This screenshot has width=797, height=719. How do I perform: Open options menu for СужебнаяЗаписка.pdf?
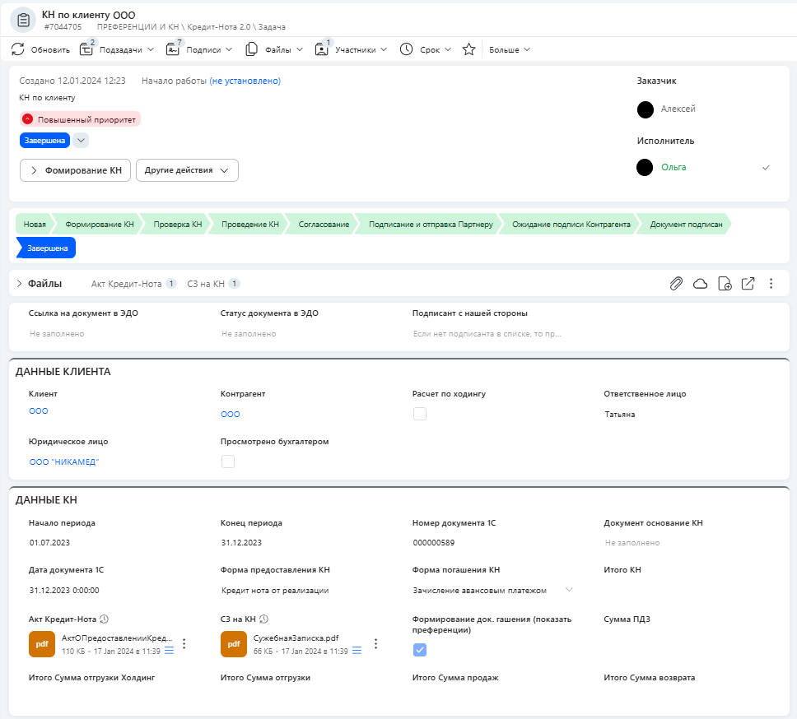click(x=375, y=644)
